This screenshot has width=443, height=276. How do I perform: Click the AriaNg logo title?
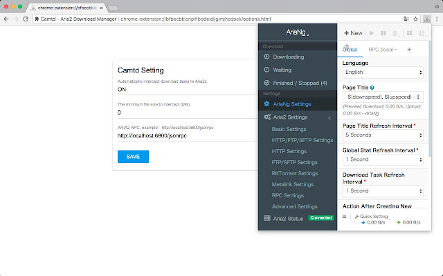pyautogui.click(x=298, y=32)
